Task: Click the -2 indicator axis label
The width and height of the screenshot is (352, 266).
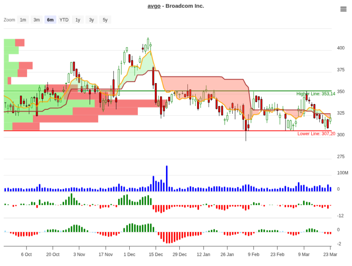Action: [339, 244]
